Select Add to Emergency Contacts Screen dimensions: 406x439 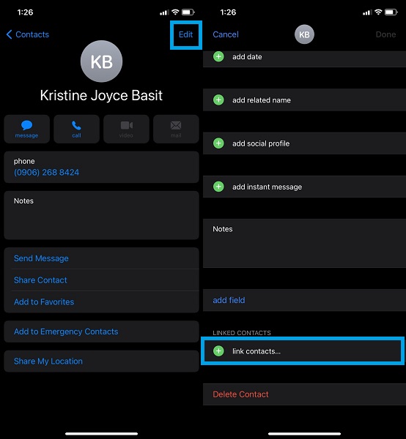click(x=101, y=331)
